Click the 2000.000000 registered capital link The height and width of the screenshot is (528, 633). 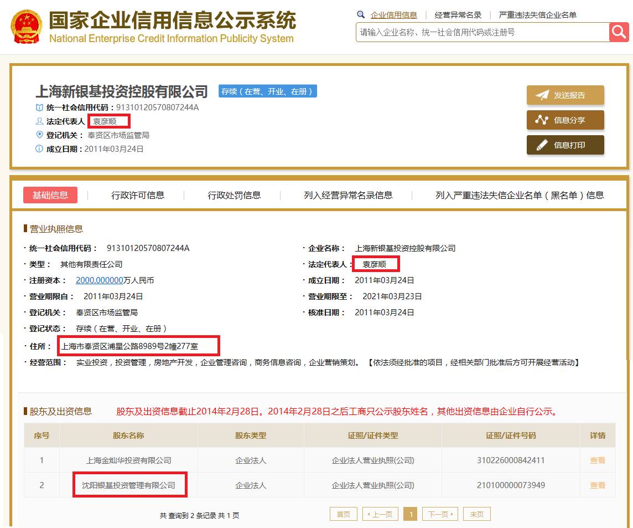click(99, 280)
